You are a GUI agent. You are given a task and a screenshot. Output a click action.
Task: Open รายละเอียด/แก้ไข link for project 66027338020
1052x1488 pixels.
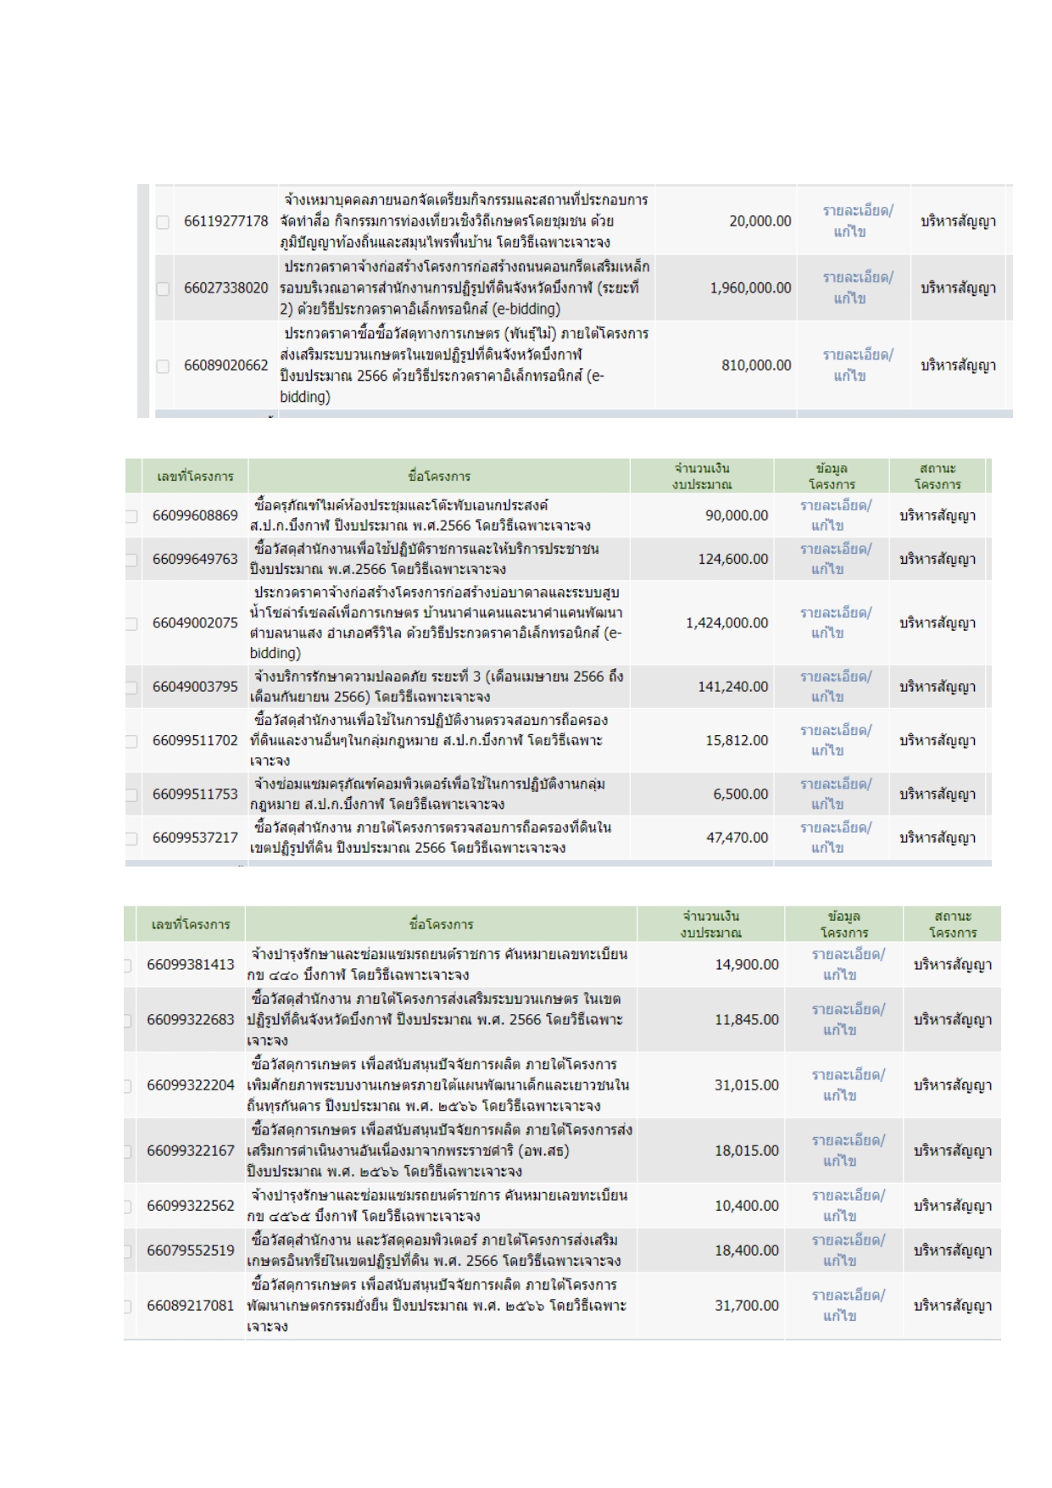856,287
